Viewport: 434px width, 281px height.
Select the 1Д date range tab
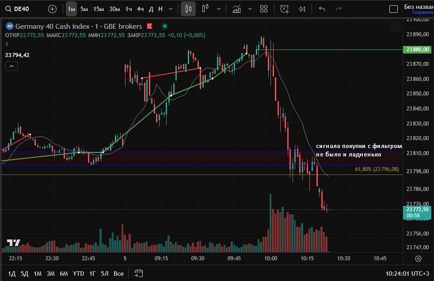click(x=12, y=273)
